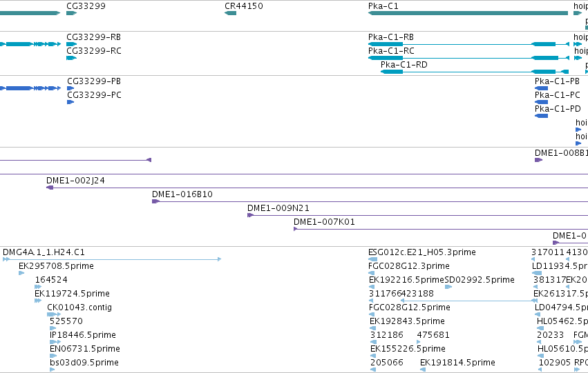
Task: Select Pka-C1-PC polypeptide
Action: pyautogui.click(x=541, y=102)
